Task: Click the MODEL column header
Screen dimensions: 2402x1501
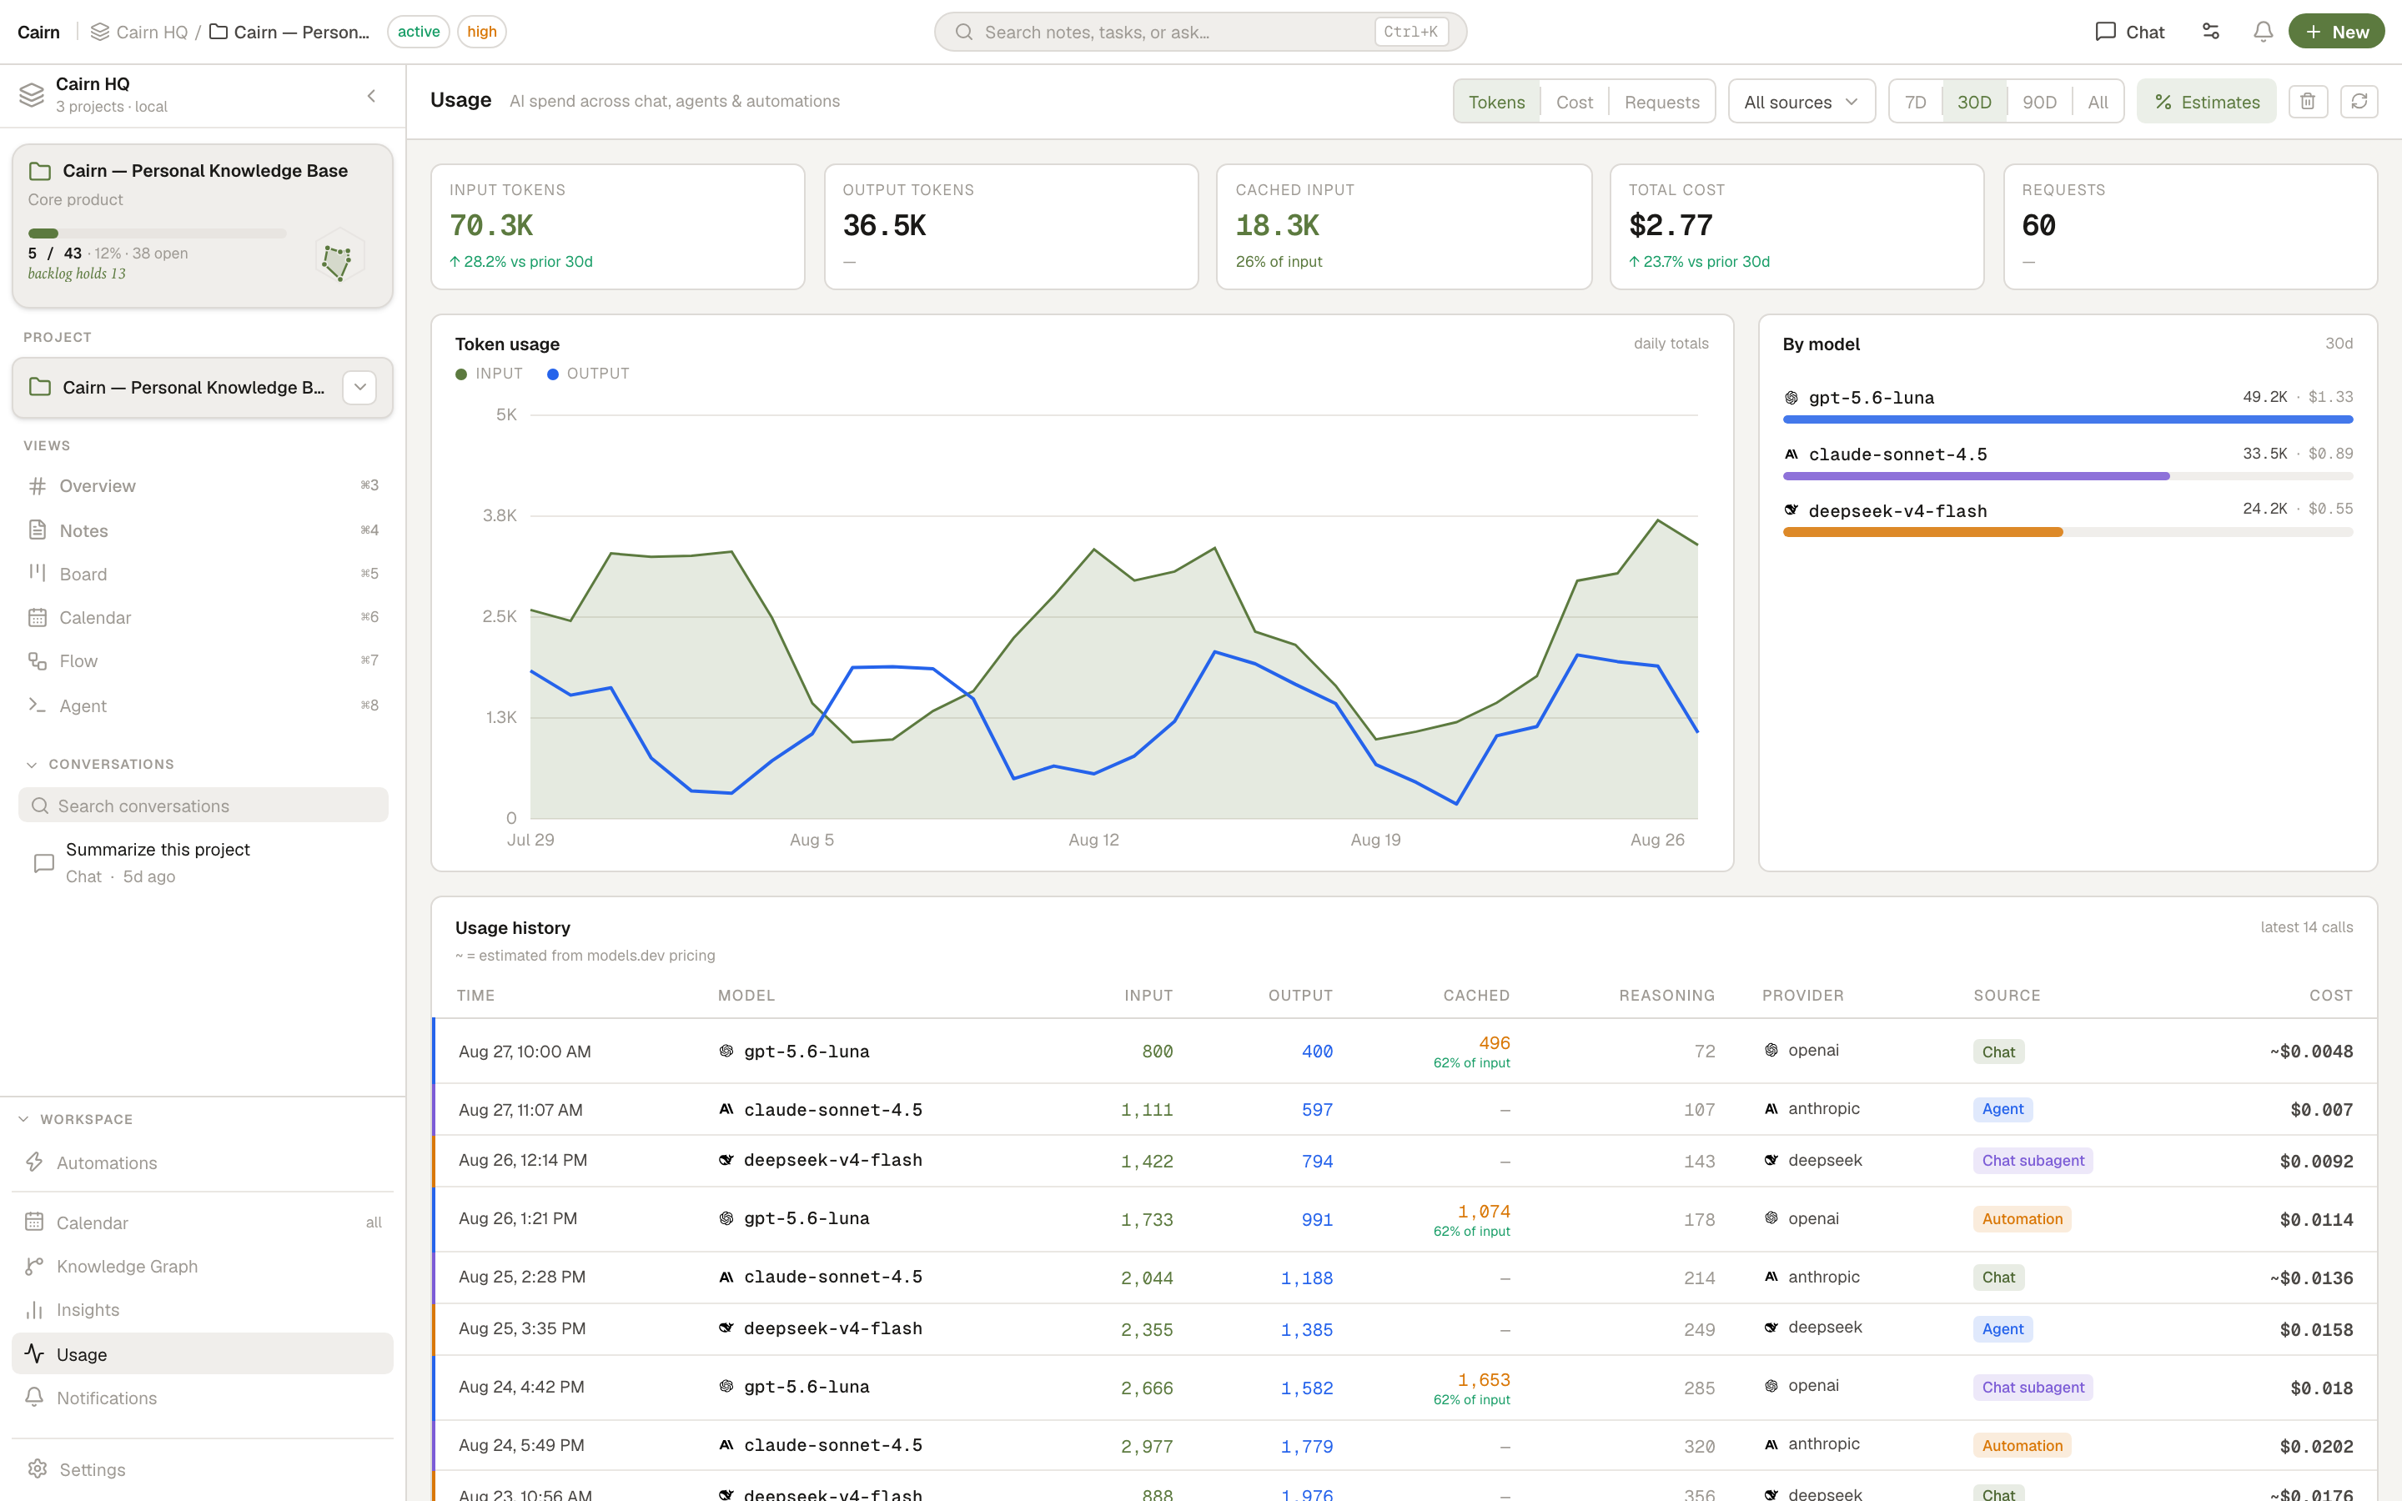Action: pyautogui.click(x=746, y=995)
